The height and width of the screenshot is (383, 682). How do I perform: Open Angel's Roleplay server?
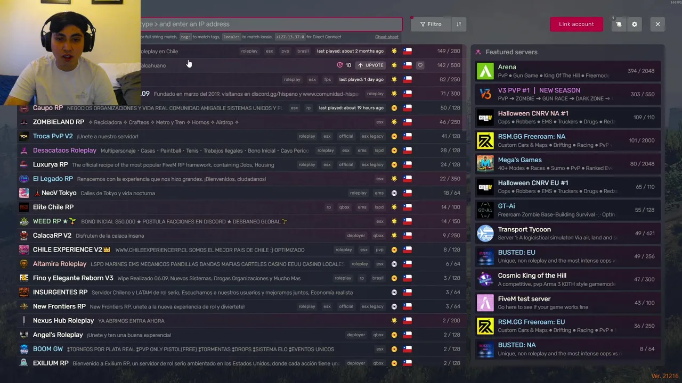coord(242,335)
